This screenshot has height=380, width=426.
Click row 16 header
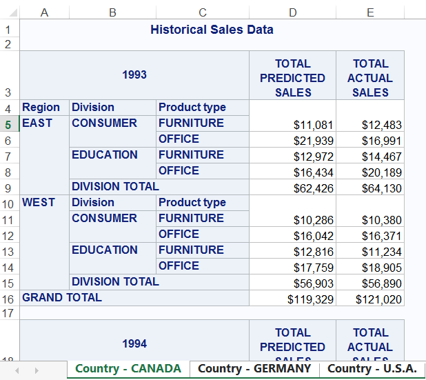tap(9, 299)
